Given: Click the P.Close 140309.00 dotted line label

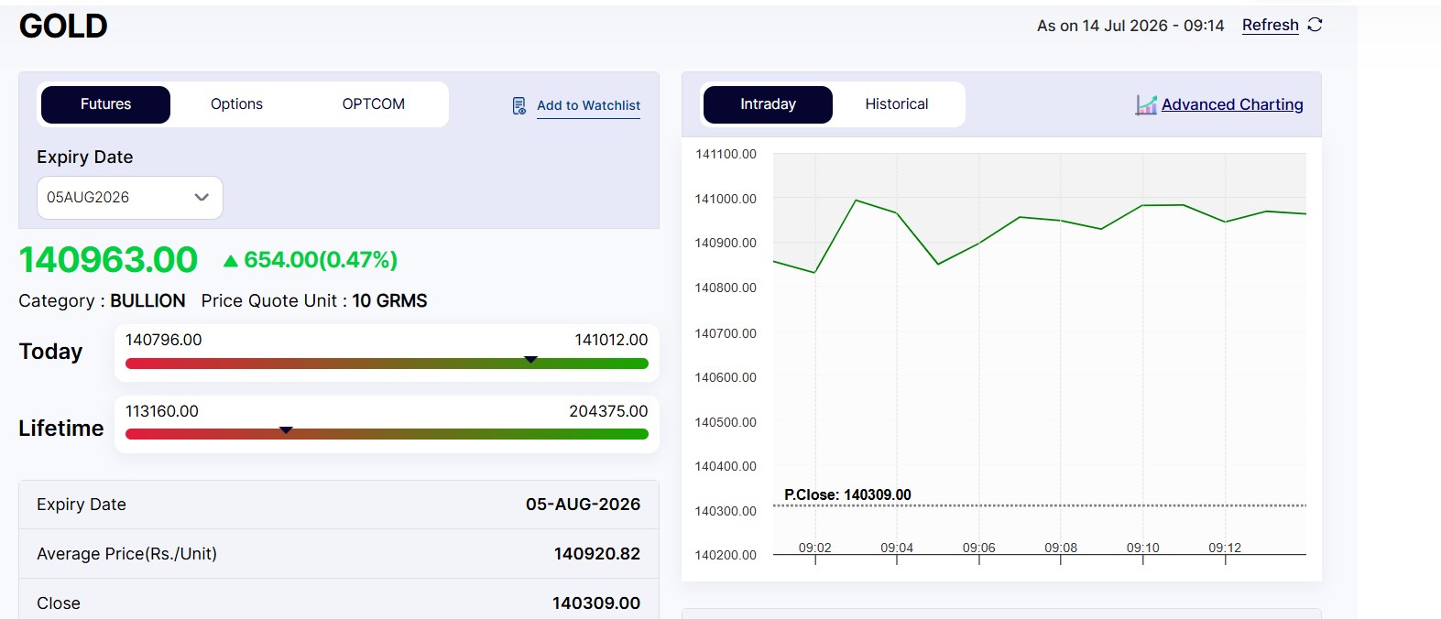Looking at the screenshot, I should (847, 494).
